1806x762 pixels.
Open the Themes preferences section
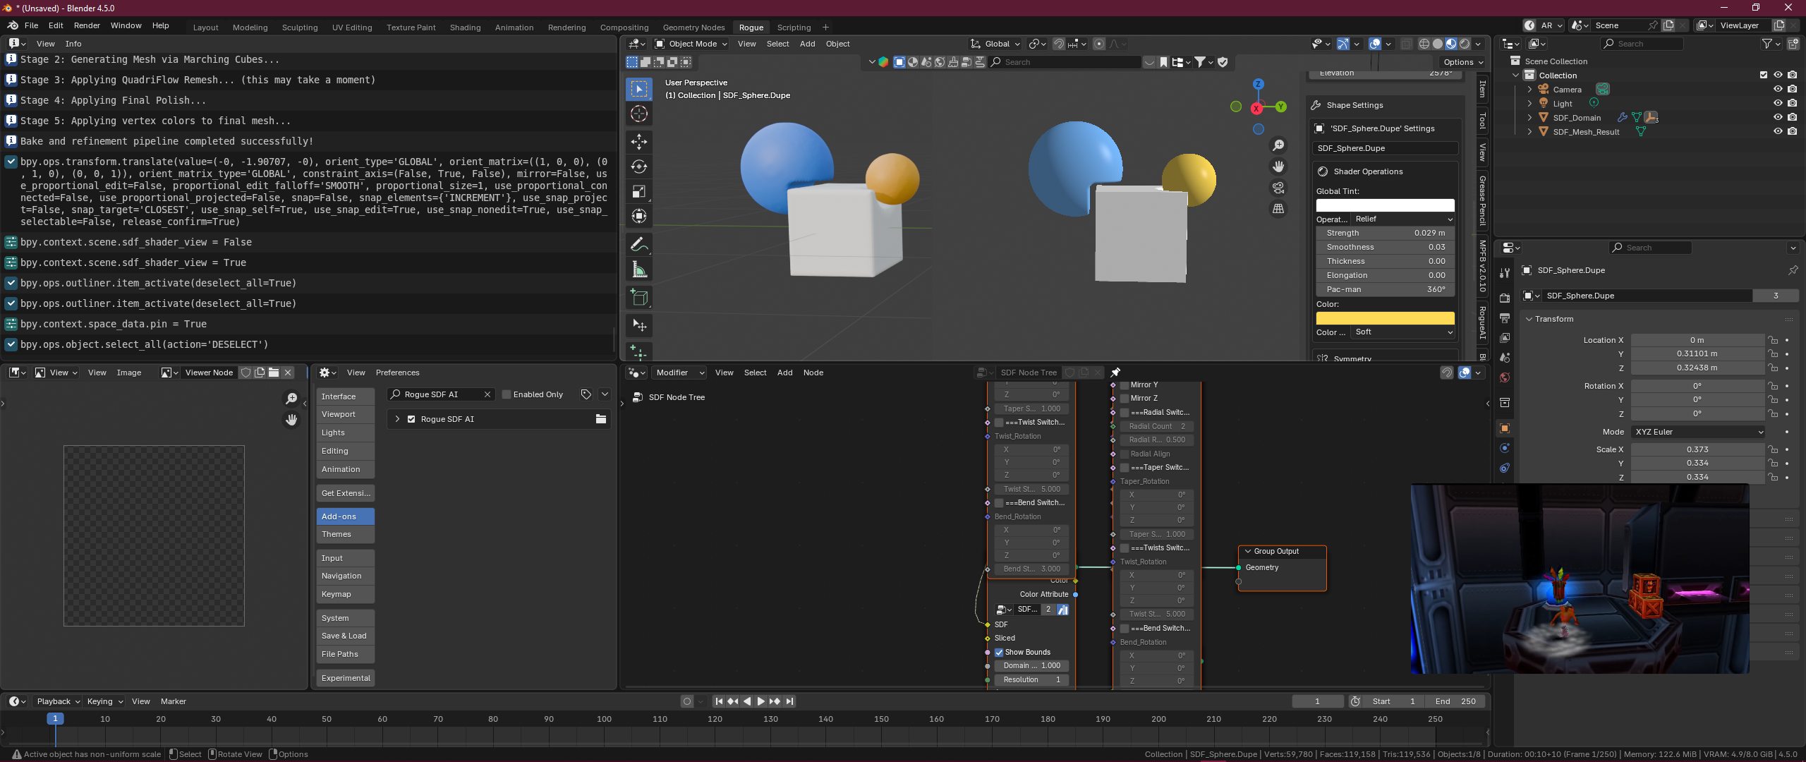(x=345, y=534)
